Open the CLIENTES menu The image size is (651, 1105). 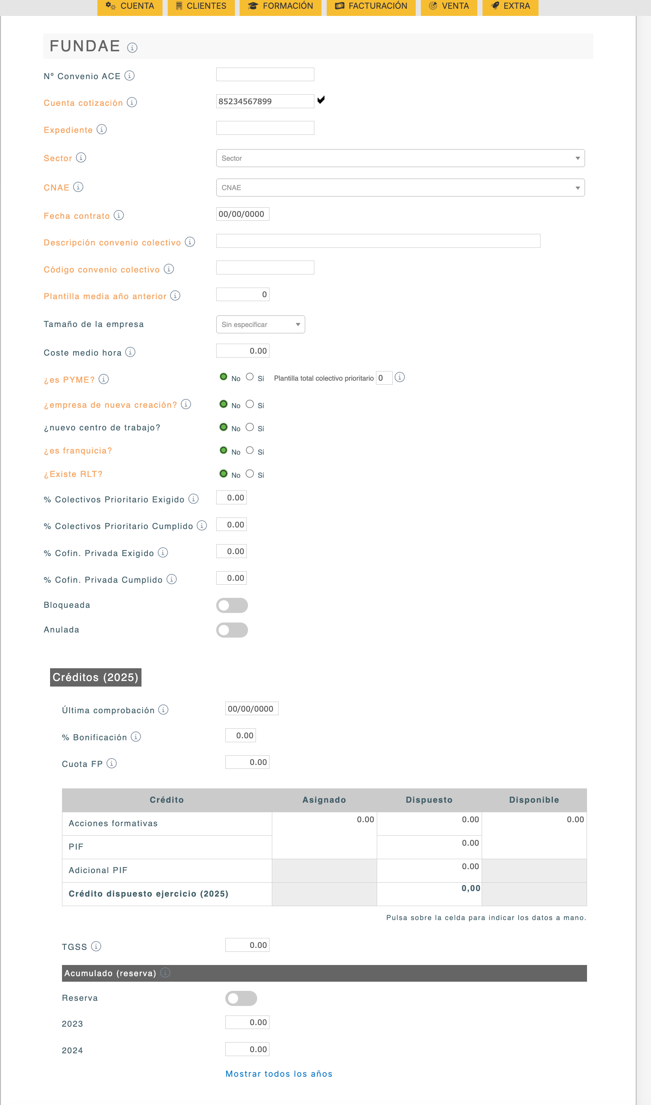(x=201, y=7)
